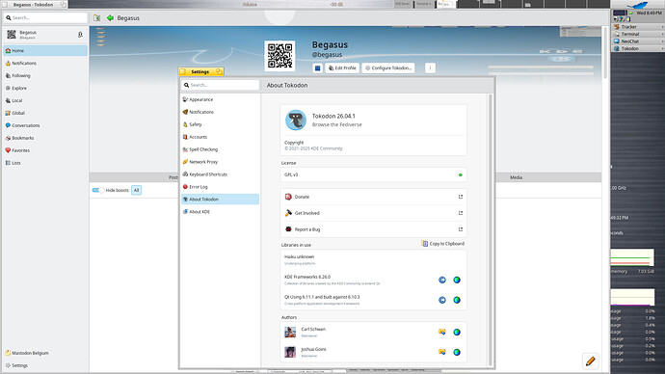
Task: Open Lists in the sidebar
Action: click(45, 163)
